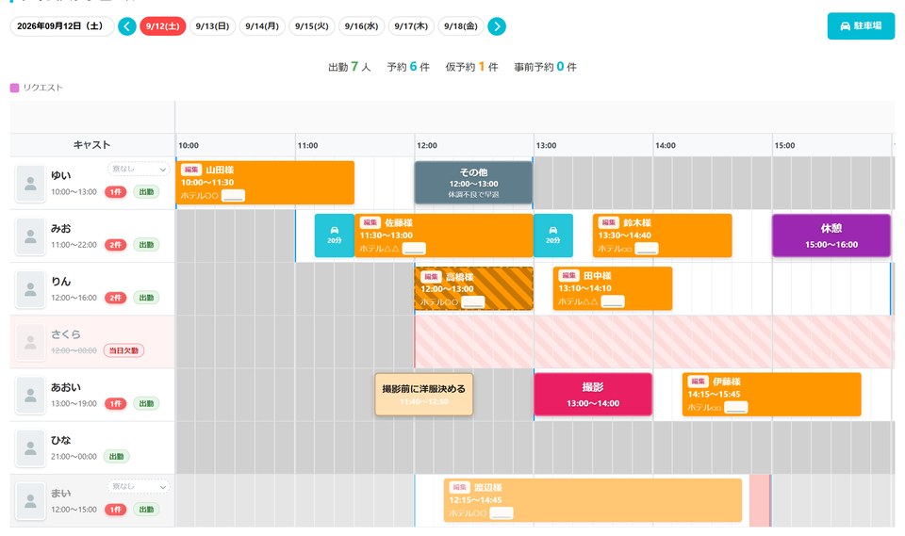Edit 鈴木様 reservation via 編集 tag
Image resolution: width=905 pixels, height=536 pixels.
click(608, 222)
